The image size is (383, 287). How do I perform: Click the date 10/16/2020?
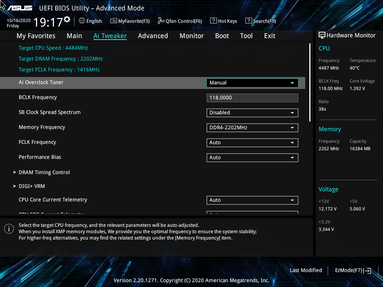pos(19,21)
